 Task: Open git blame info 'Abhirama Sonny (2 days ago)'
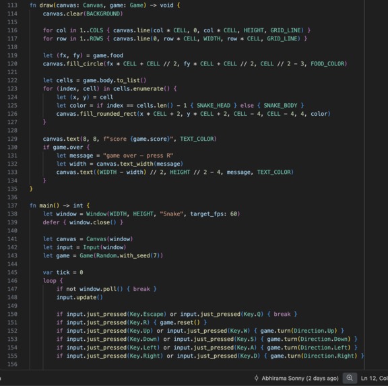[x=300, y=379]
